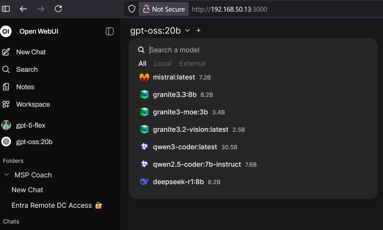Switch to the Local filter tab
Viewport: 383px width, 230px height.
(x=163, y=64)
